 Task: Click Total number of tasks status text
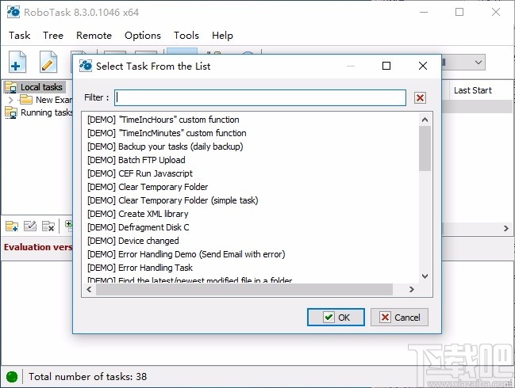coord(88,377)
